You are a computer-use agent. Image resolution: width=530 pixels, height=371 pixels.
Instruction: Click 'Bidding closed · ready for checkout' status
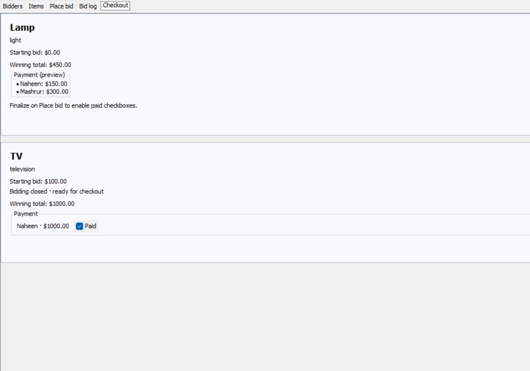[57, 191]
